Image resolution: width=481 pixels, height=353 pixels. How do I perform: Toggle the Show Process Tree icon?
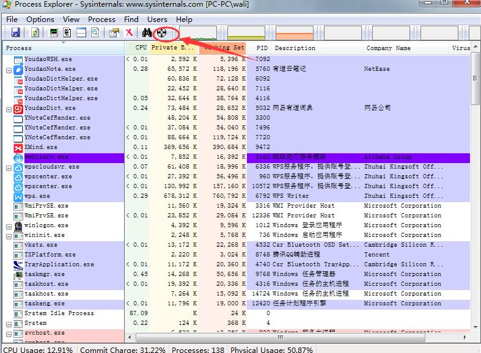[68, 32]
